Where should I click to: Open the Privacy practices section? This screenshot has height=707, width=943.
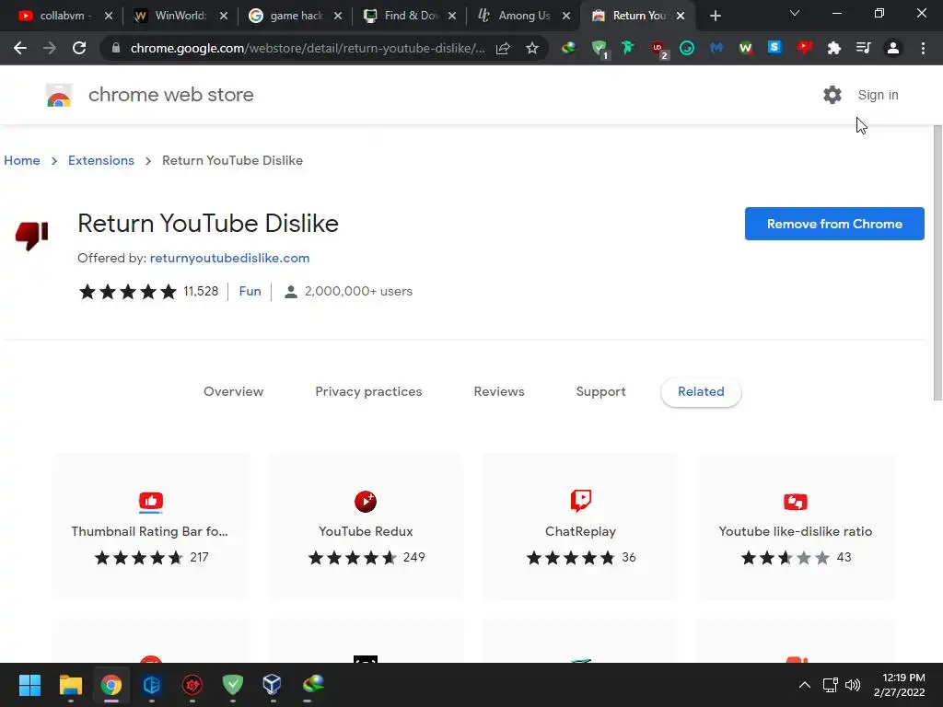coord(368,391)
